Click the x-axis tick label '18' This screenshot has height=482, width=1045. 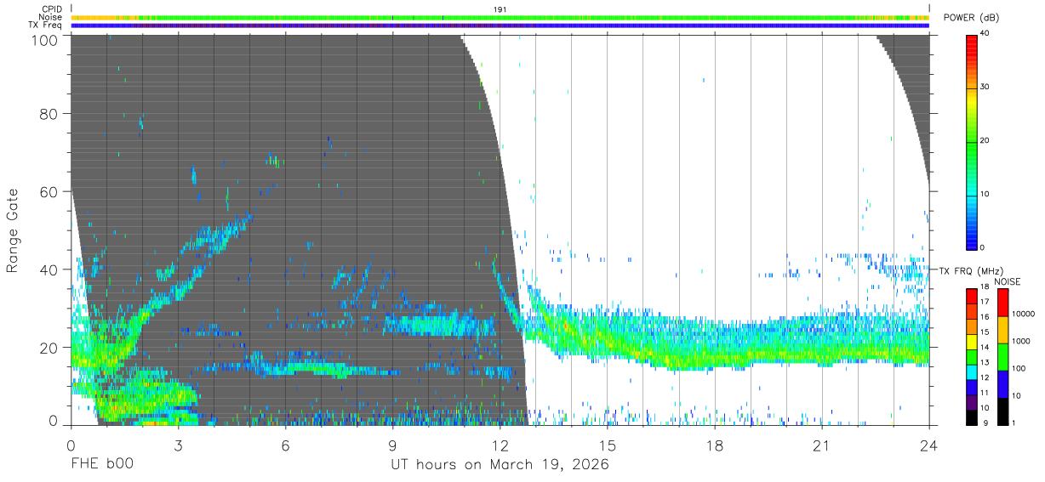tap(715, 445)
